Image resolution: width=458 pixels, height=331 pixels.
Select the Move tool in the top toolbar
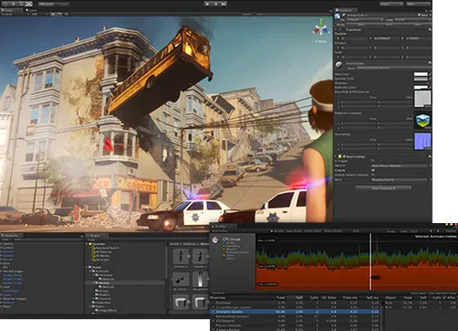tap(13, 4)
